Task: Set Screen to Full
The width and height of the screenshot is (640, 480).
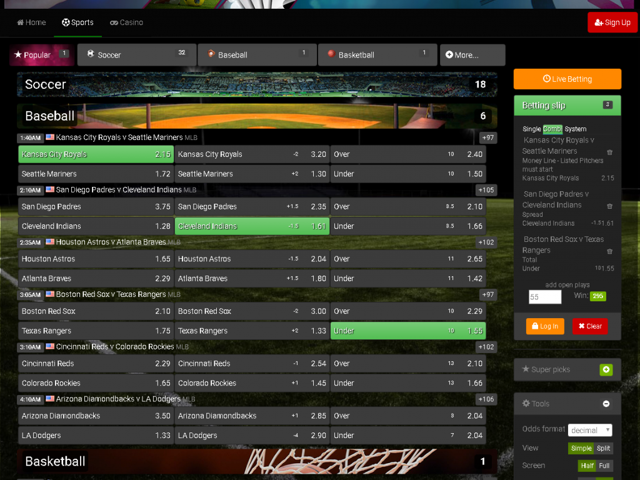Action: pos(604,466)
